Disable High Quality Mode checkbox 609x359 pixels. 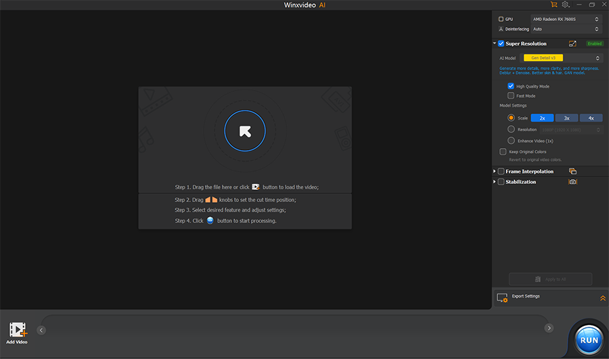[511, 86]
